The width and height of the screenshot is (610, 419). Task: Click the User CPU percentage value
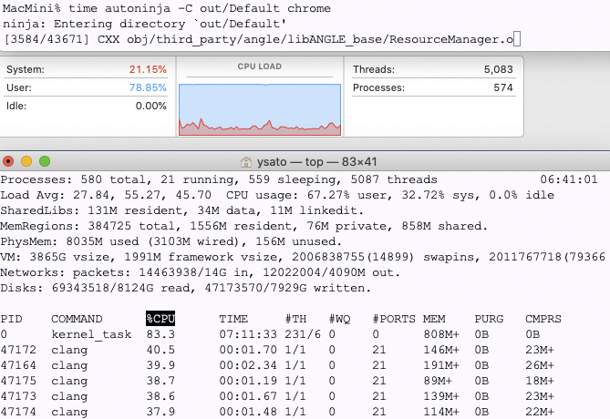tap(147, 87)
